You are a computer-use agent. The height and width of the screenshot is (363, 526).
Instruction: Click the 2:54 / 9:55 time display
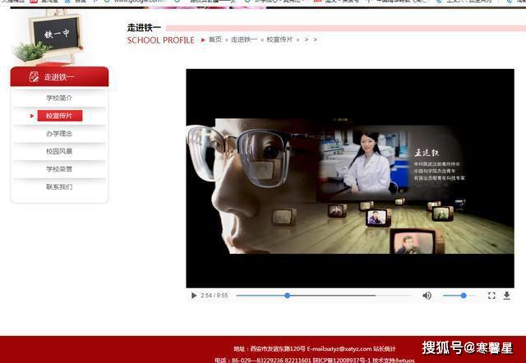pyautogui.click(x=214, y=296)
